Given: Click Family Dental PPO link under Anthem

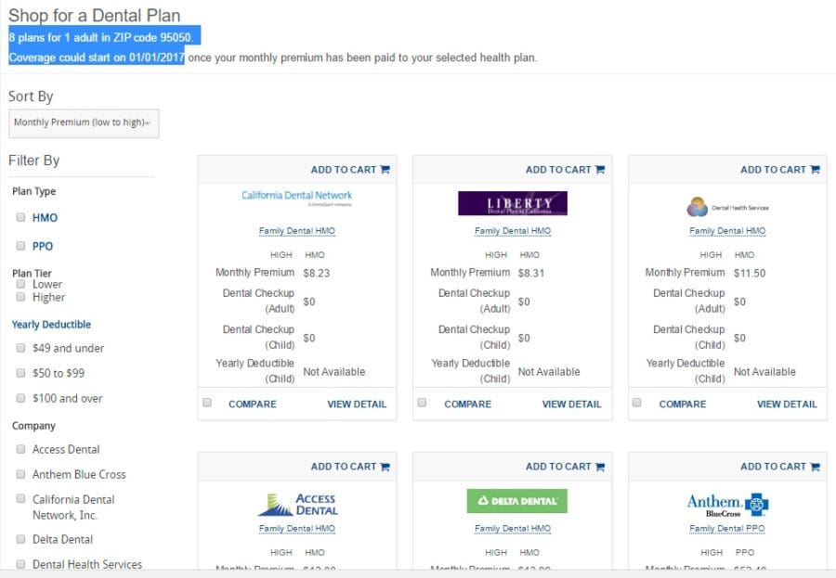Looking at the screenshot, I should pyautogui.click(x=727, y=528).
